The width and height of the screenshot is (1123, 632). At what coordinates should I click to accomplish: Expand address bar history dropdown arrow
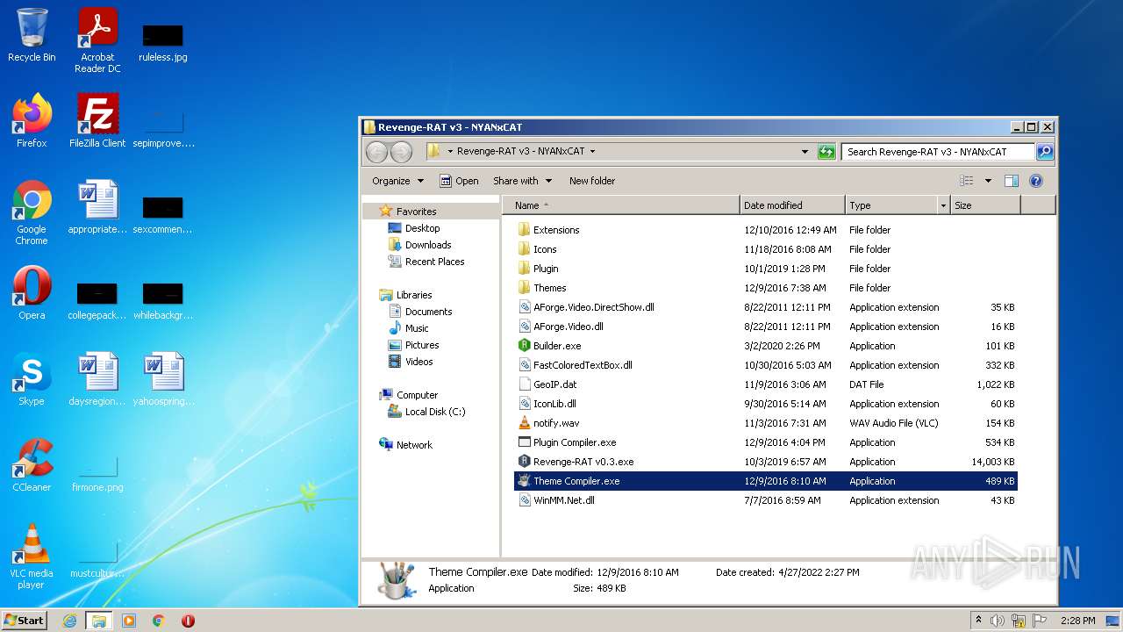pyautogui.click(x=805, y=152)
